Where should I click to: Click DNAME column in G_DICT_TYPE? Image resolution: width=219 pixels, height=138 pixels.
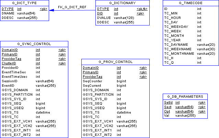(x=8, y=13)
